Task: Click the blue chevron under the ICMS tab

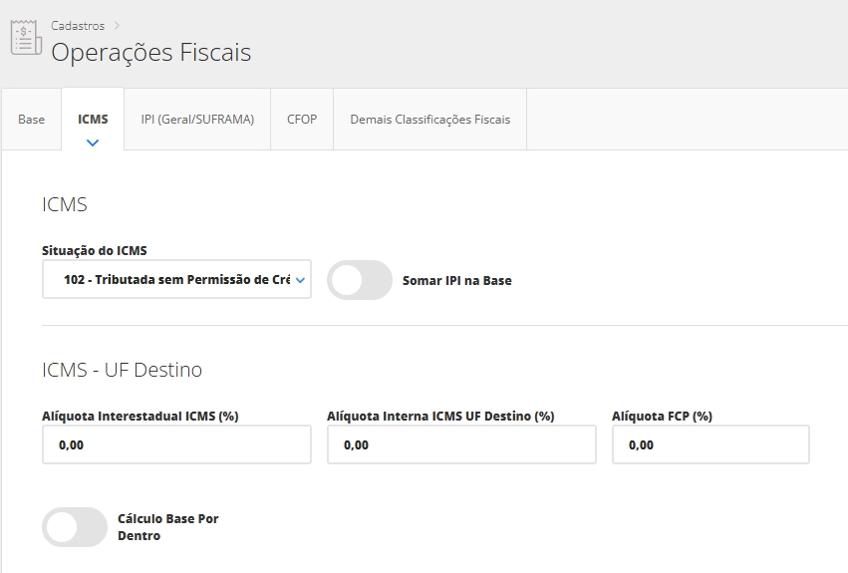Action: pos(93,143)
